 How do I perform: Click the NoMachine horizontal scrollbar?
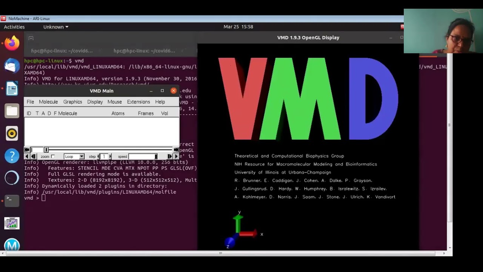(x=221, y=253)
